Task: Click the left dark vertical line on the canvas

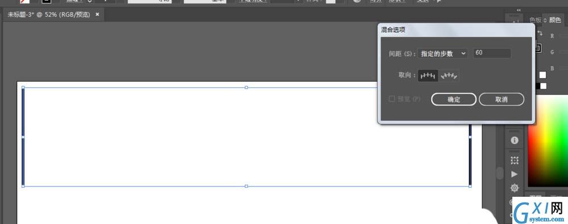Action: [x=23, y=137]
